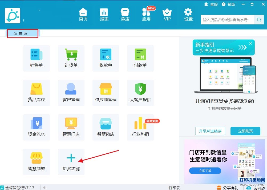Open 智慧微店 smart micro-shop
The width and height of the screenshot is (267, 190).
pos(106,127)
